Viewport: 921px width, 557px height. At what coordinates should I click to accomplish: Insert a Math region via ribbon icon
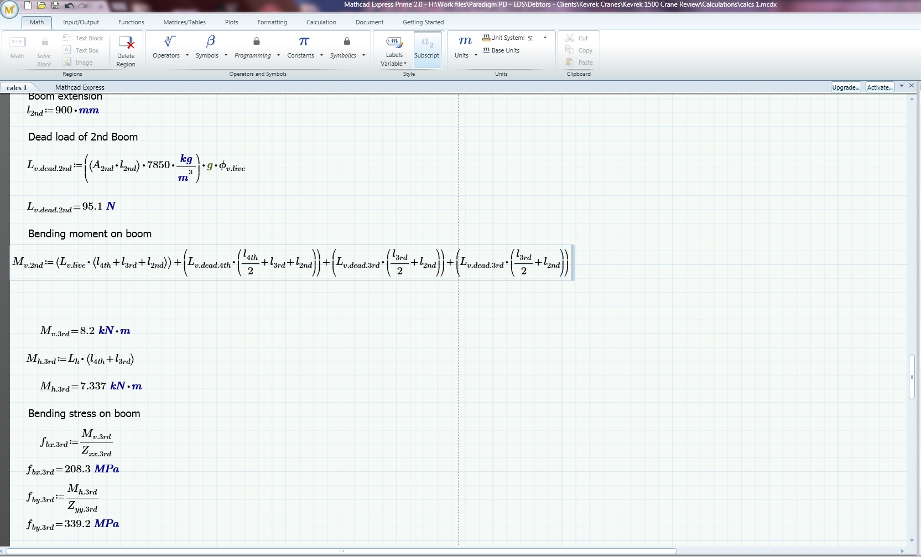[17, 42]
